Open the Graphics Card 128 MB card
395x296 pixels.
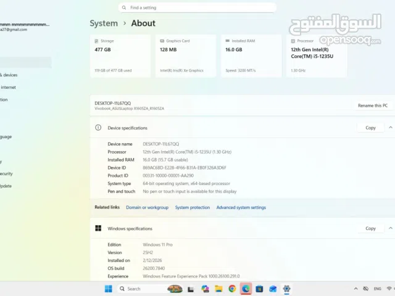[186, 56]
